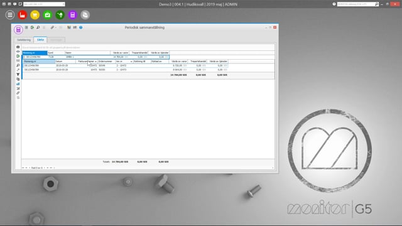Screen dimensions: 402x226
Task: Open the purple accounting calculator module
Action: (x=73, y=15)
